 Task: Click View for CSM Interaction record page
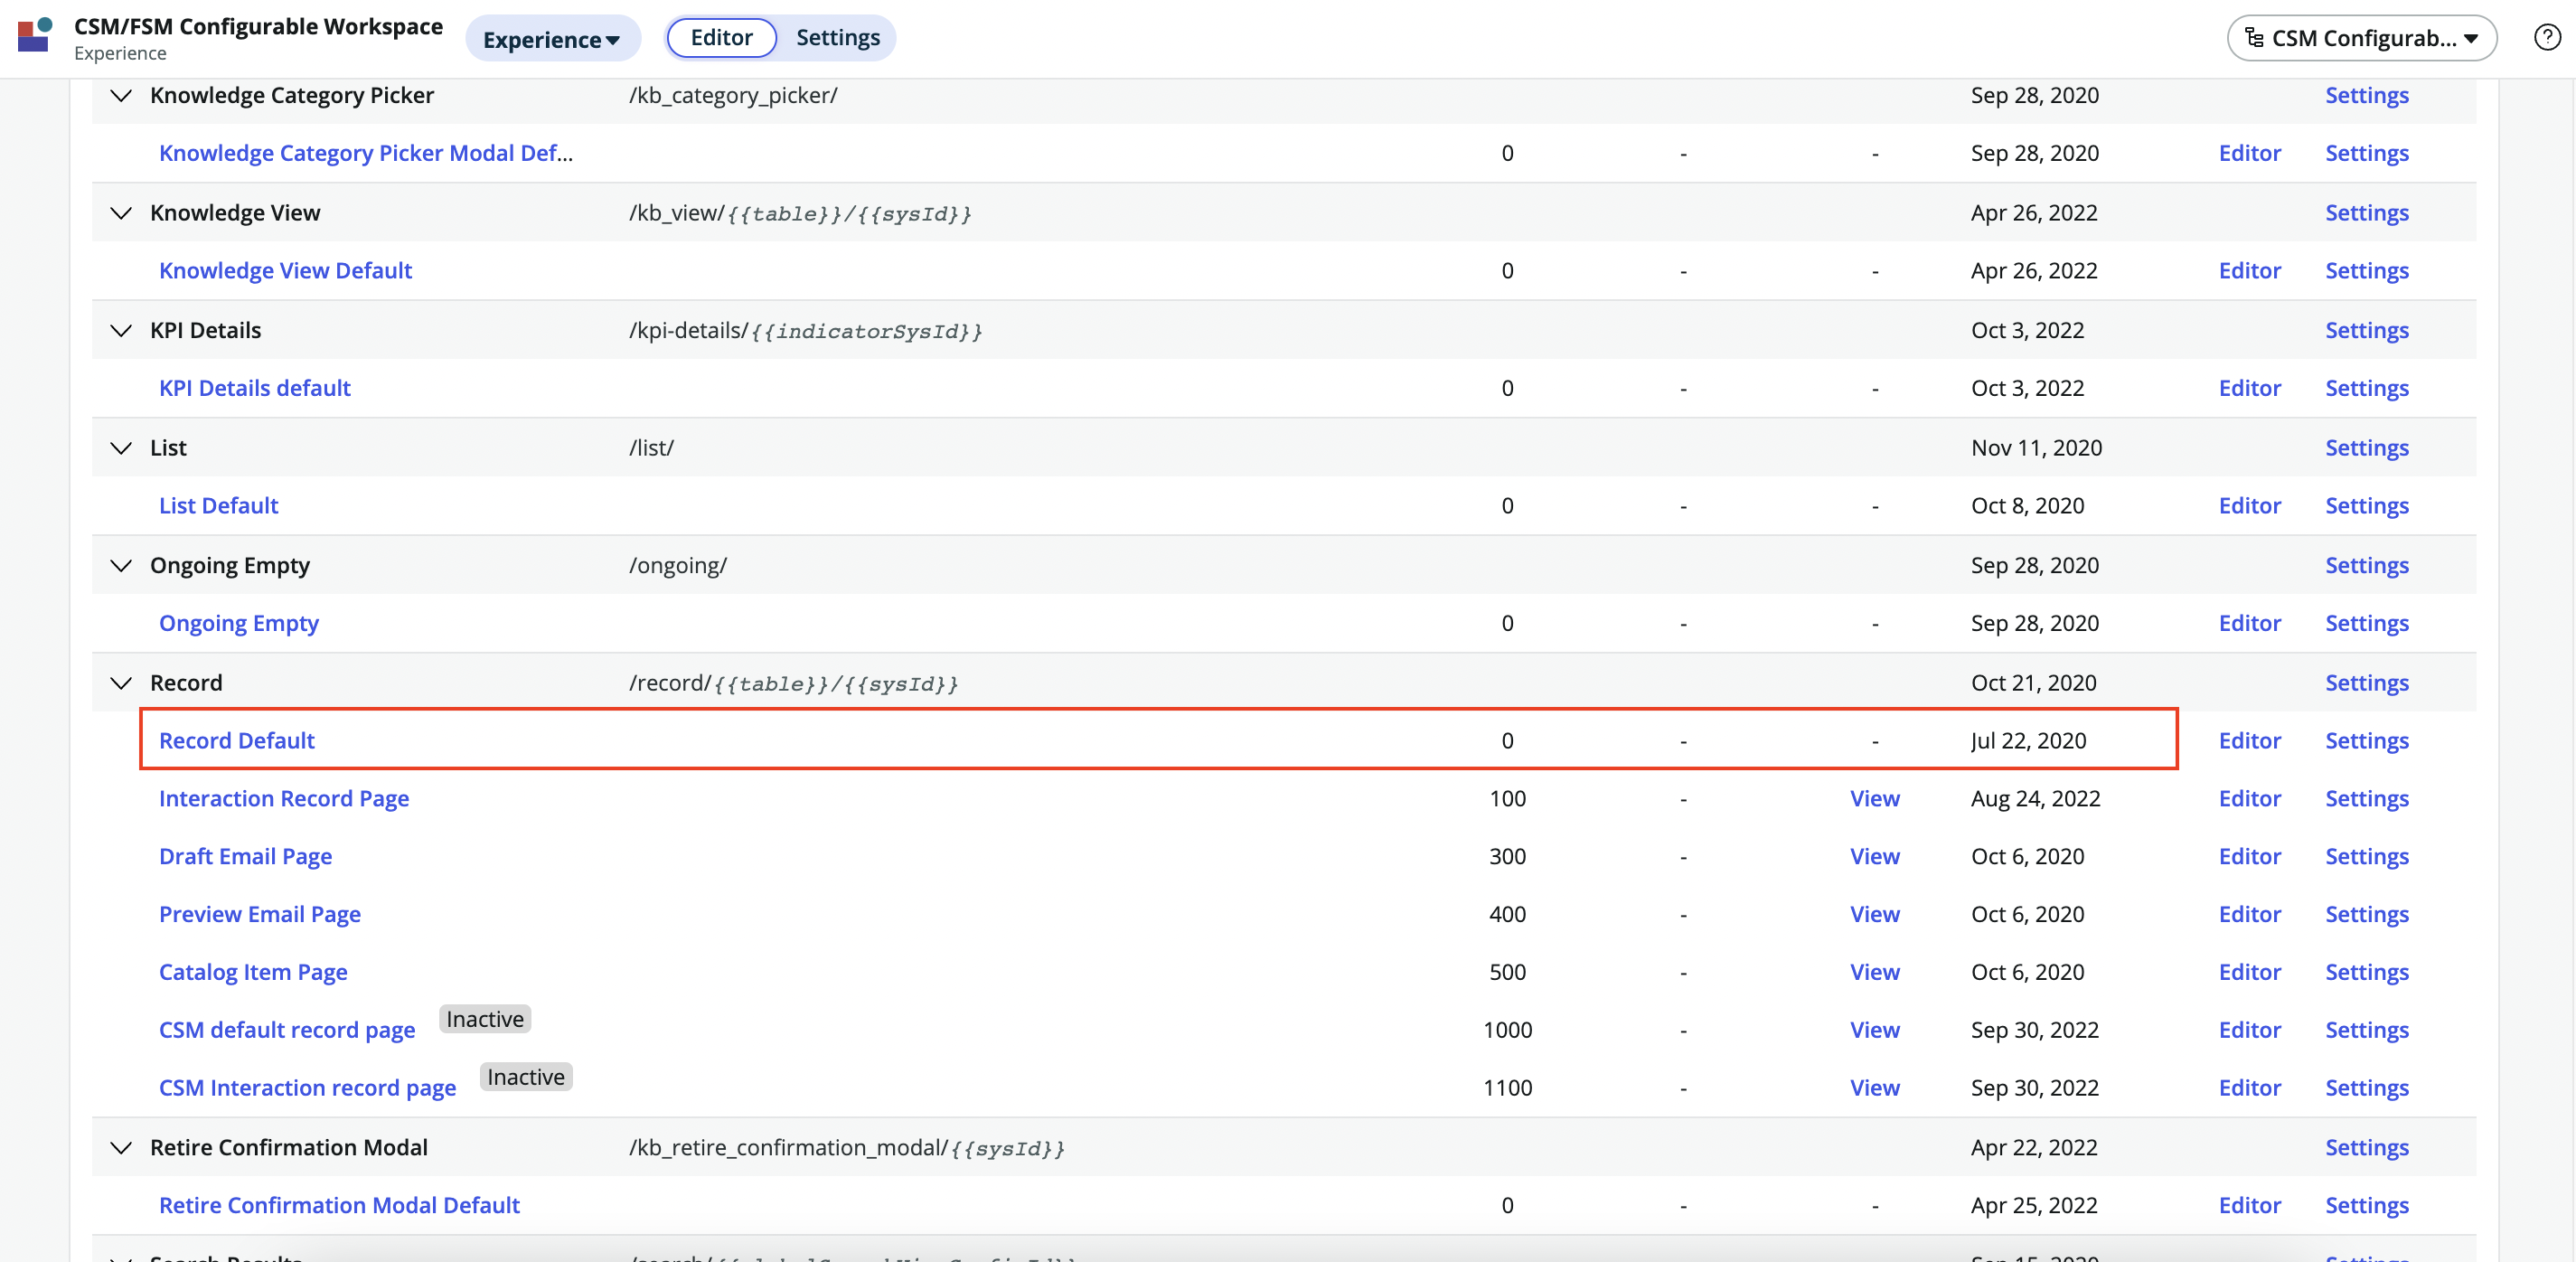1874,1088
